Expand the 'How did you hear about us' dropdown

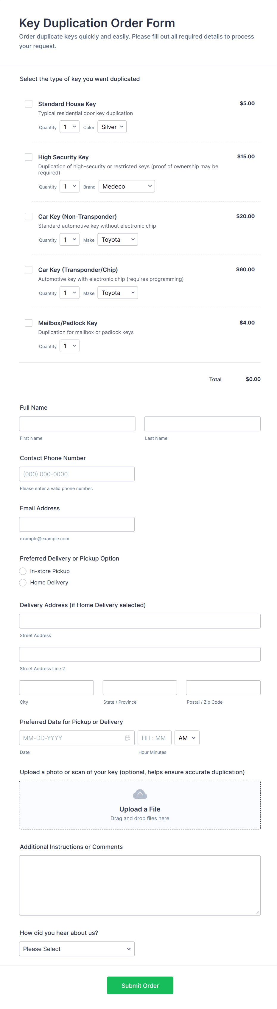click(x=77, y=949)
